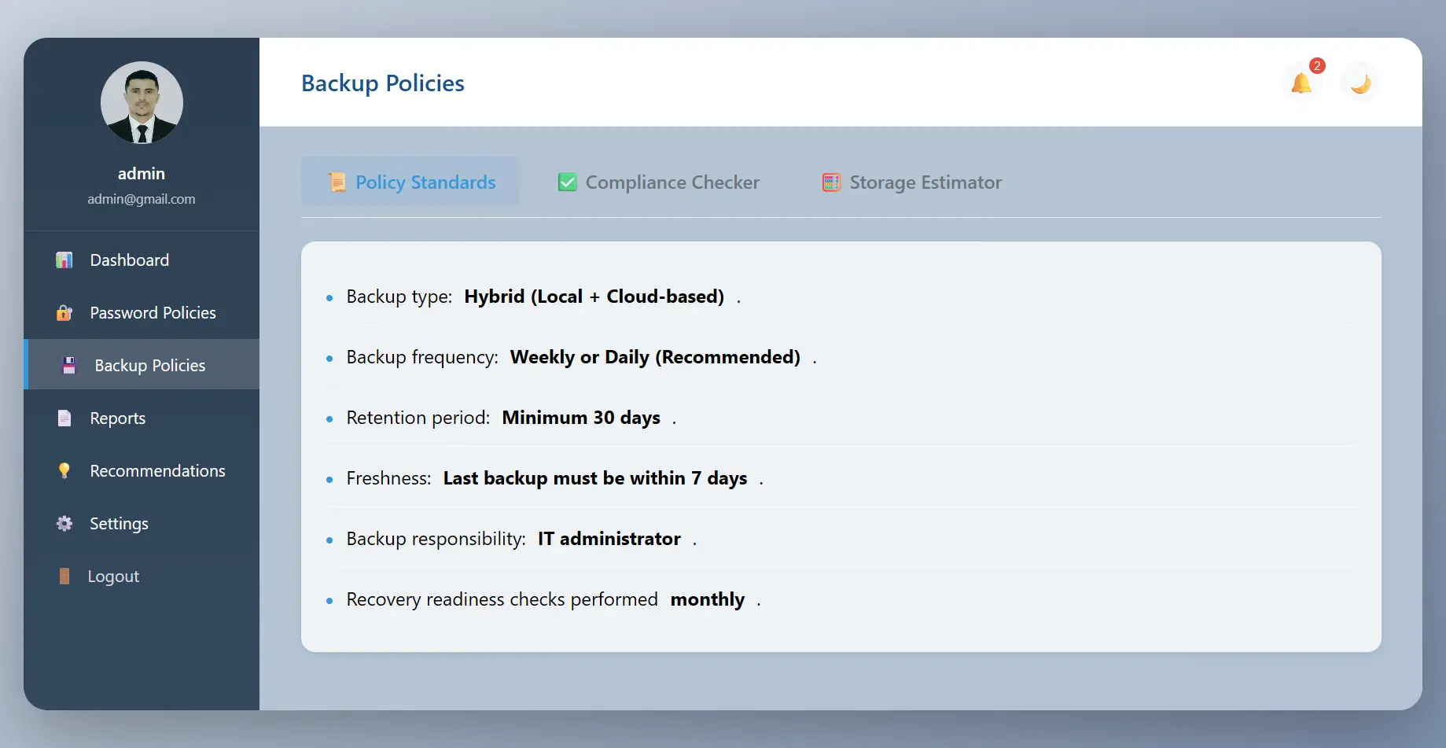The image size is (1446, 748).
Task: Click the Backup Policies floppy disk icon
Action: [x=69, y=366]
